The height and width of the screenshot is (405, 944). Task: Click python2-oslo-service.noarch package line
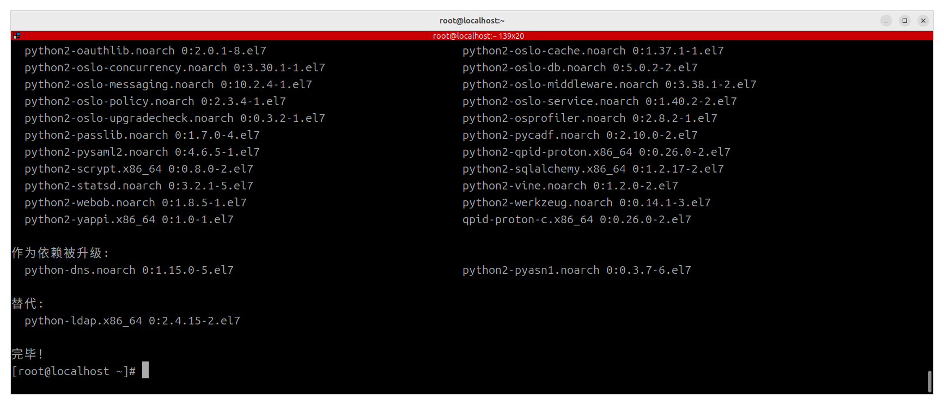tap(600, 101)
